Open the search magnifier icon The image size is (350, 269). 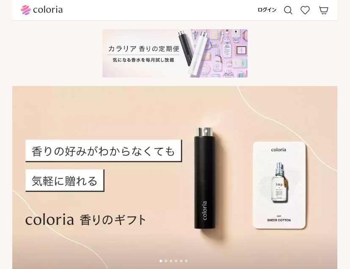(x=288, y=10)
